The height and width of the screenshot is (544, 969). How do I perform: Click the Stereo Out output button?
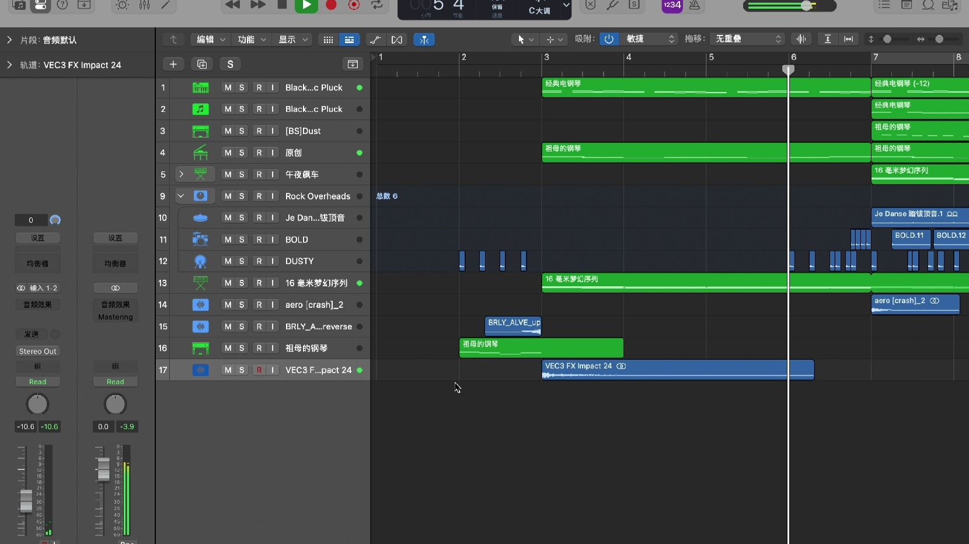(x=37, y=351)
